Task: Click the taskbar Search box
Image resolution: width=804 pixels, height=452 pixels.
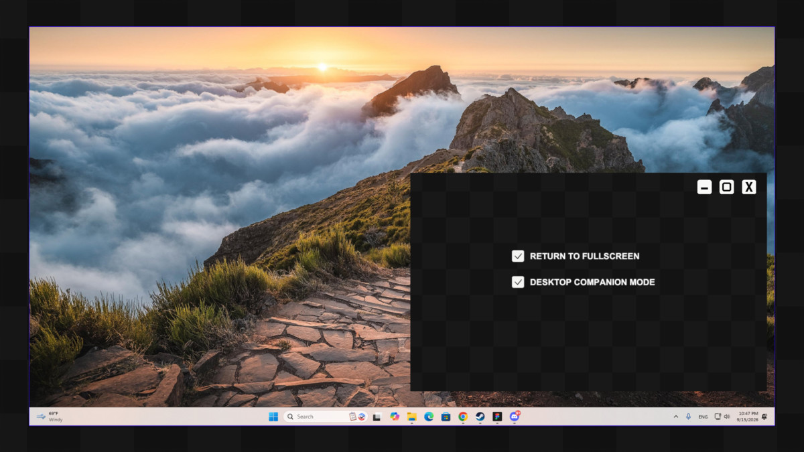Action: point(325,417)
